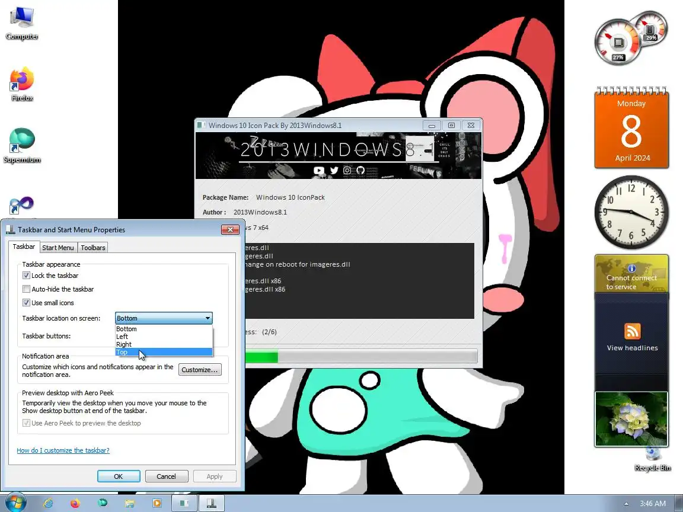Show hidden tray icons arrow
This screenshot has height=512, width=683.
626,504
